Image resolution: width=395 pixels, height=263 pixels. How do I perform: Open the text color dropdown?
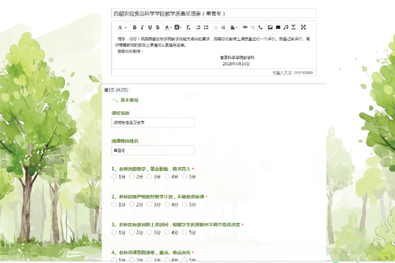coord(168,28)
